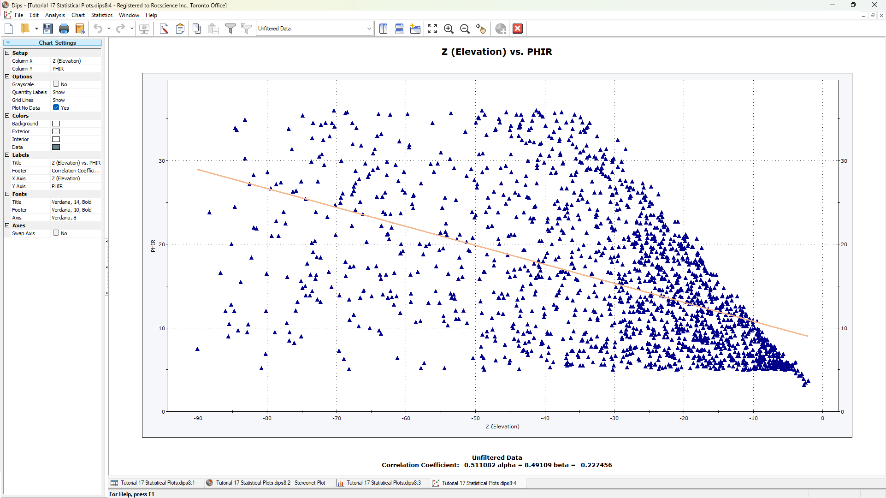The width and height of the screenshot is (886, 498).
Task: Print the chart using the printer icon
Action: point(64,29)
